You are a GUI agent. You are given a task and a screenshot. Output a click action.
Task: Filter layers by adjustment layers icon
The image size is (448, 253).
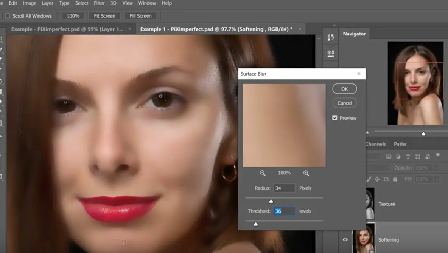398,157
